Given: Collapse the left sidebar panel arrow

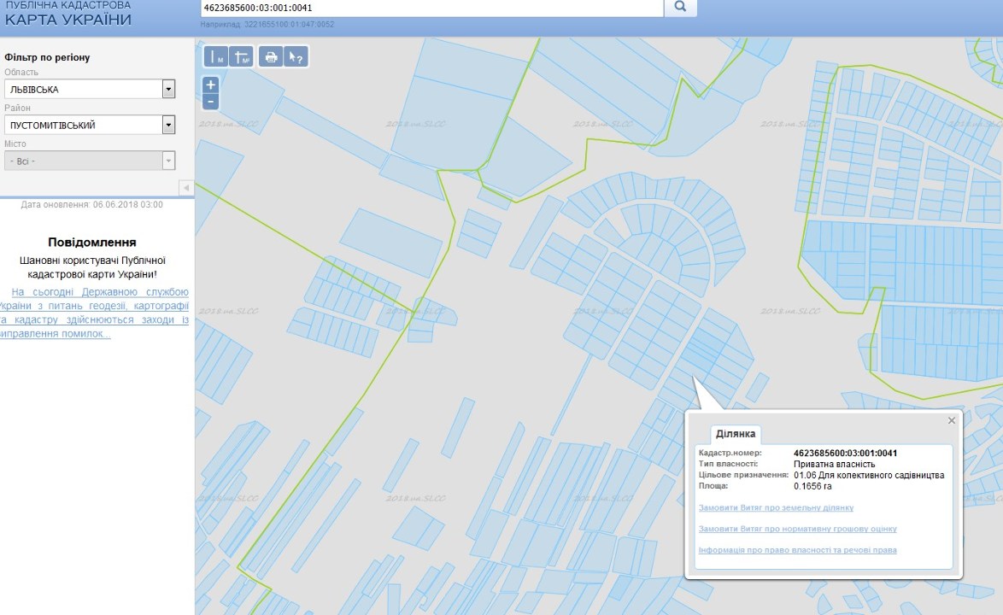Looking at the screenshot, I should tap(185, 187).
